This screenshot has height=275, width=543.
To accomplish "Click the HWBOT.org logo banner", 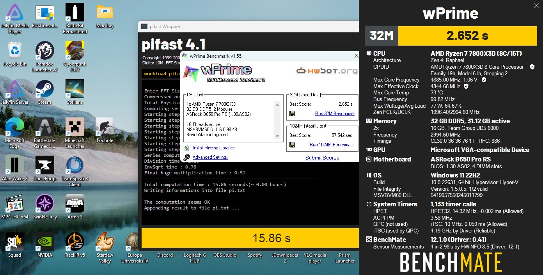I will coord(327,71).
